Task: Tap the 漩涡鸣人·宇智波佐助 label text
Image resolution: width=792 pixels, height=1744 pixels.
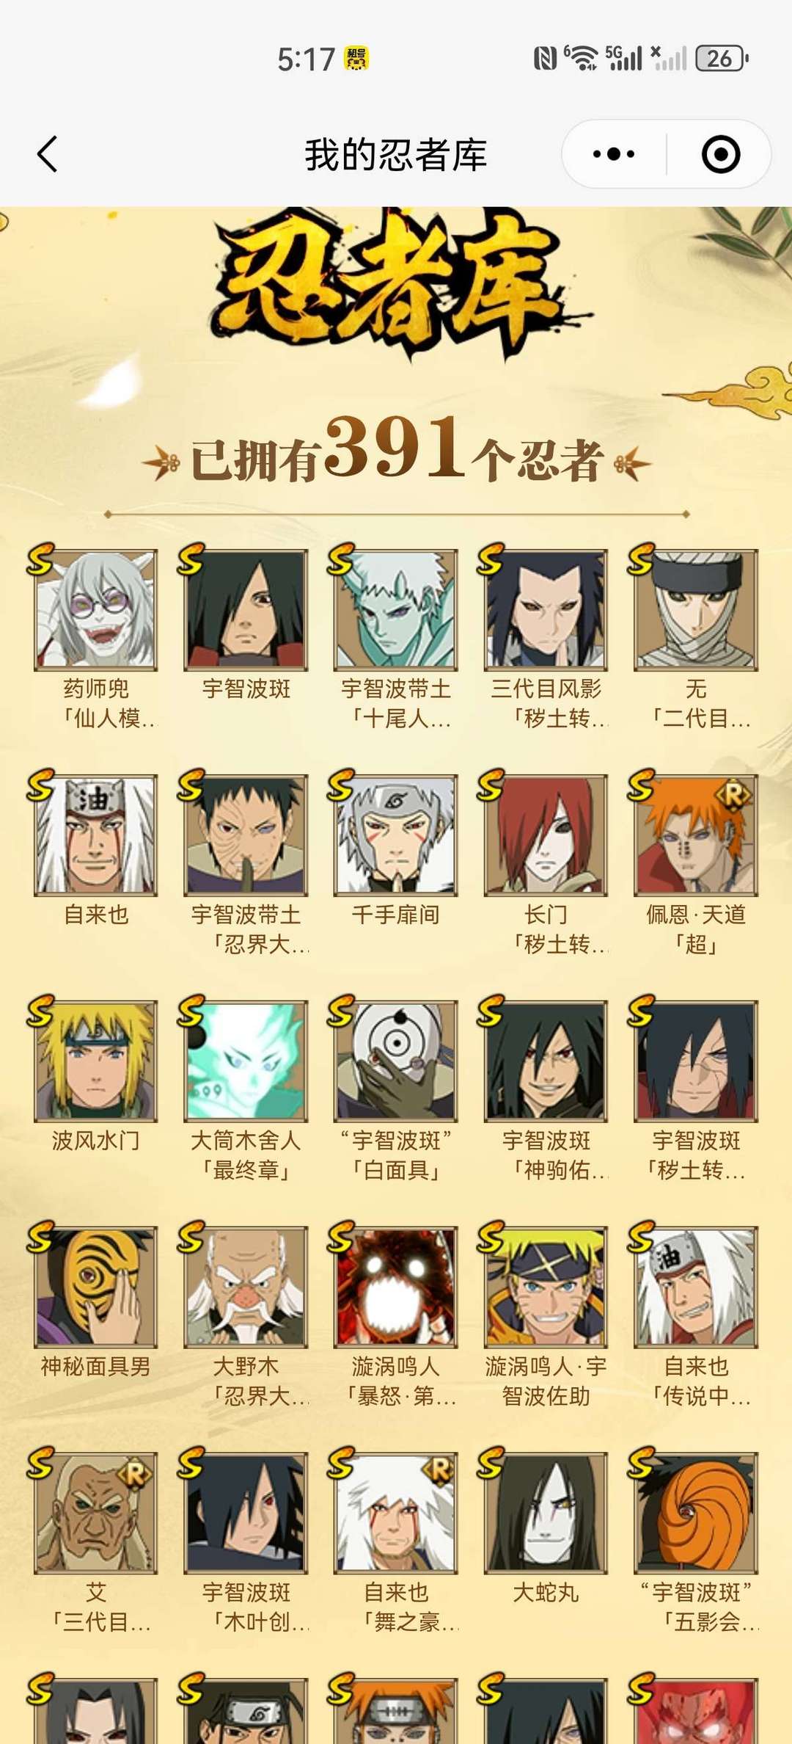Action: [x=546, y=1381]
